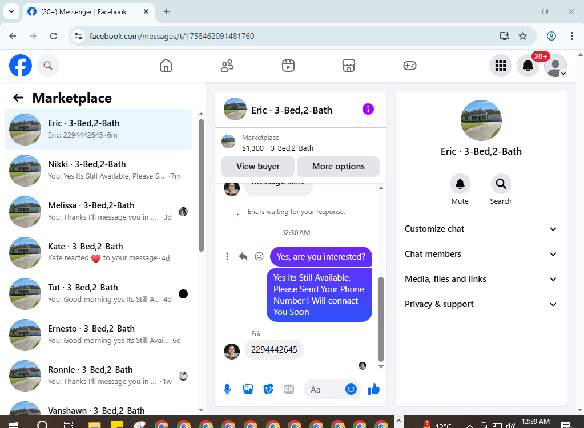Click the voice clip microphone icon
This screenshot has height=428, width=584.
coord(227,389)
